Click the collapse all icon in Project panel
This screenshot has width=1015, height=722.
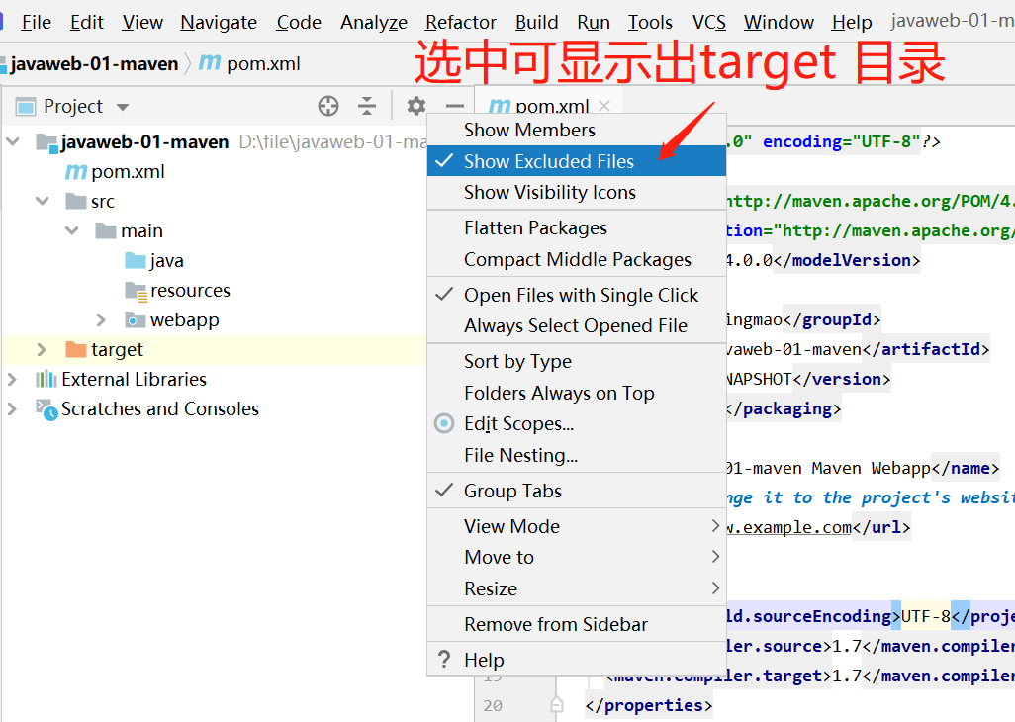[x=367, y=106]
